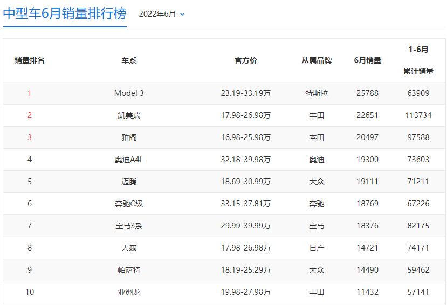This screenshot has width=447, height=305.
Task: Click price 17.98-26.98万 in 凯美瑞 row
Action: pyautogui.click(x=245, y=115)
